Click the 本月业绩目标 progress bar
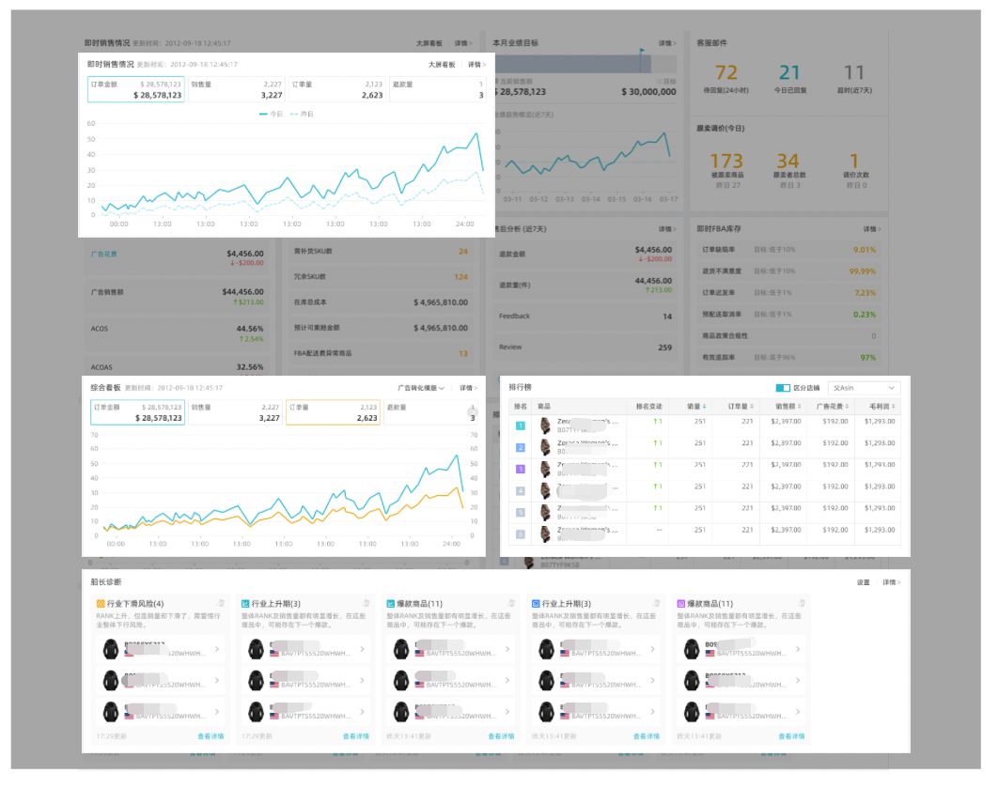 [x=585, y=64]
